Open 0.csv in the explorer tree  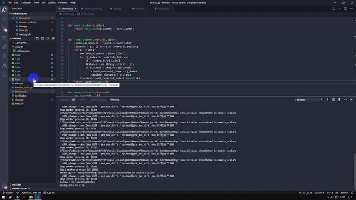pos(32,55)
